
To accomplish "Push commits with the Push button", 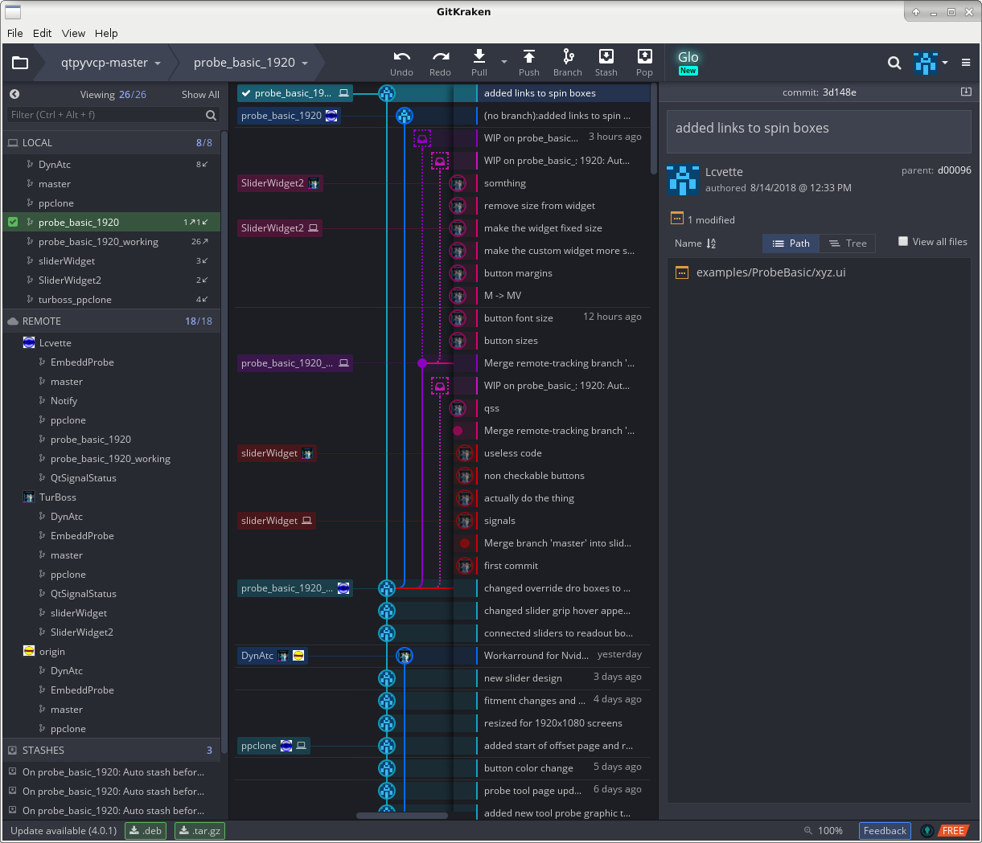I will coord(529,63).
